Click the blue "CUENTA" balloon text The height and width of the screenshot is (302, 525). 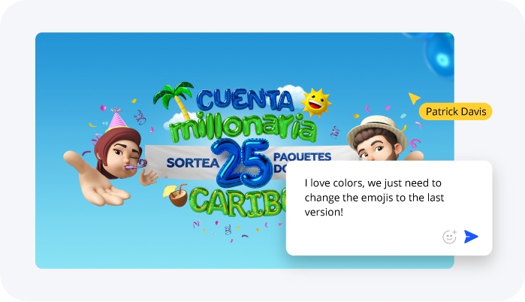[245, 99]
